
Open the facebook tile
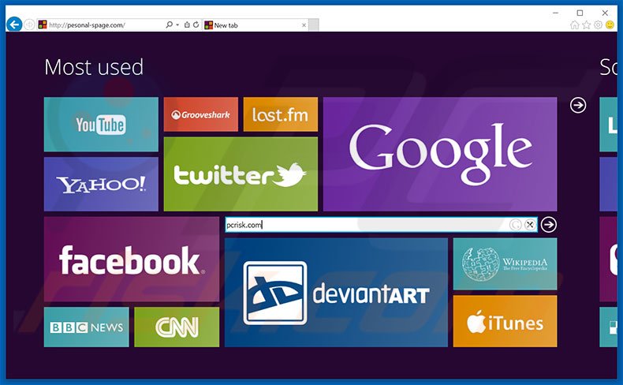pyautogui.click(x=132, y=259)
